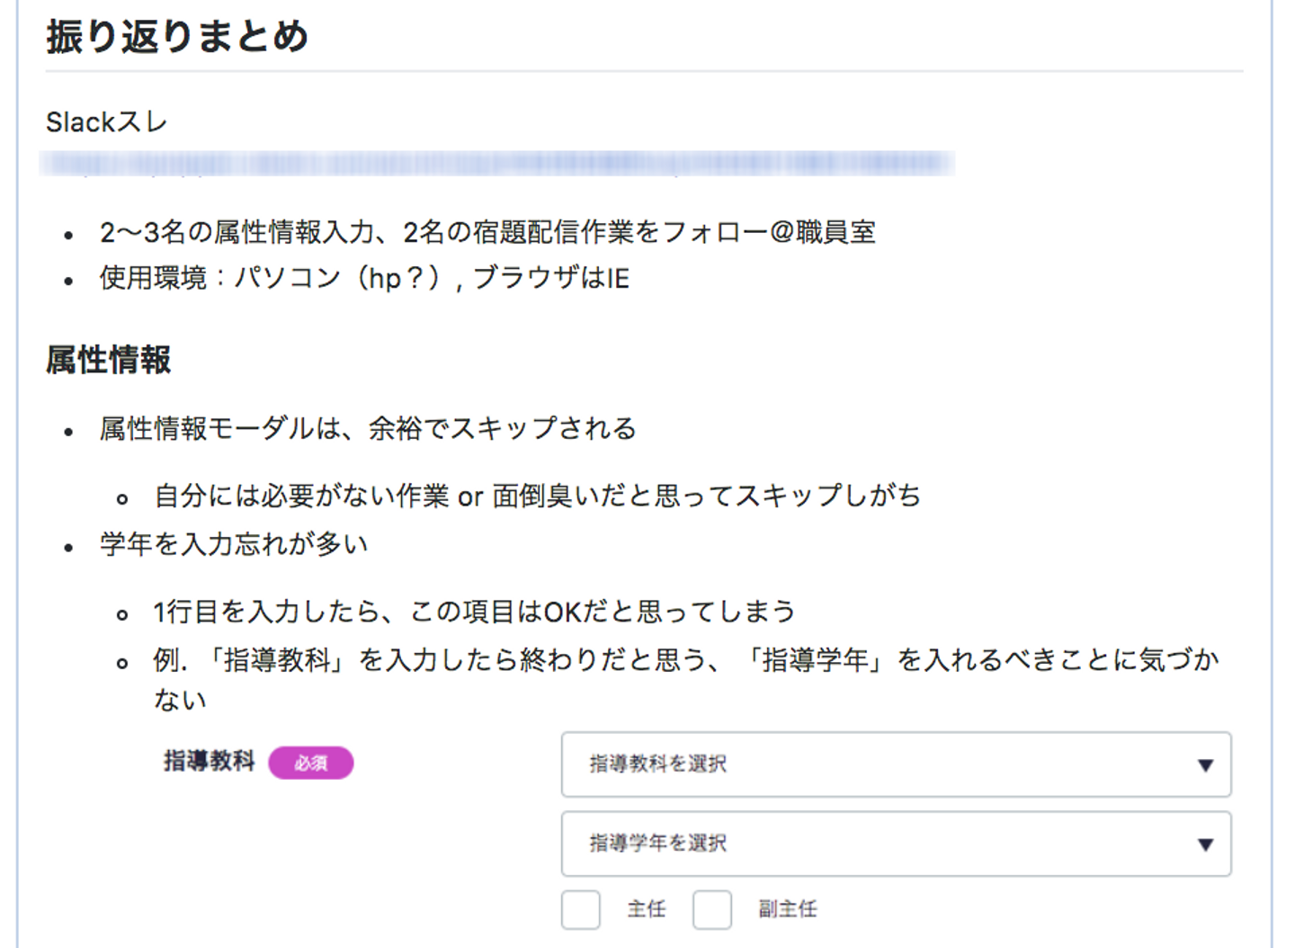The image size is (1295, 948).
Task: Click the 振り返りまとめ heading
Action: coord(177,37)
